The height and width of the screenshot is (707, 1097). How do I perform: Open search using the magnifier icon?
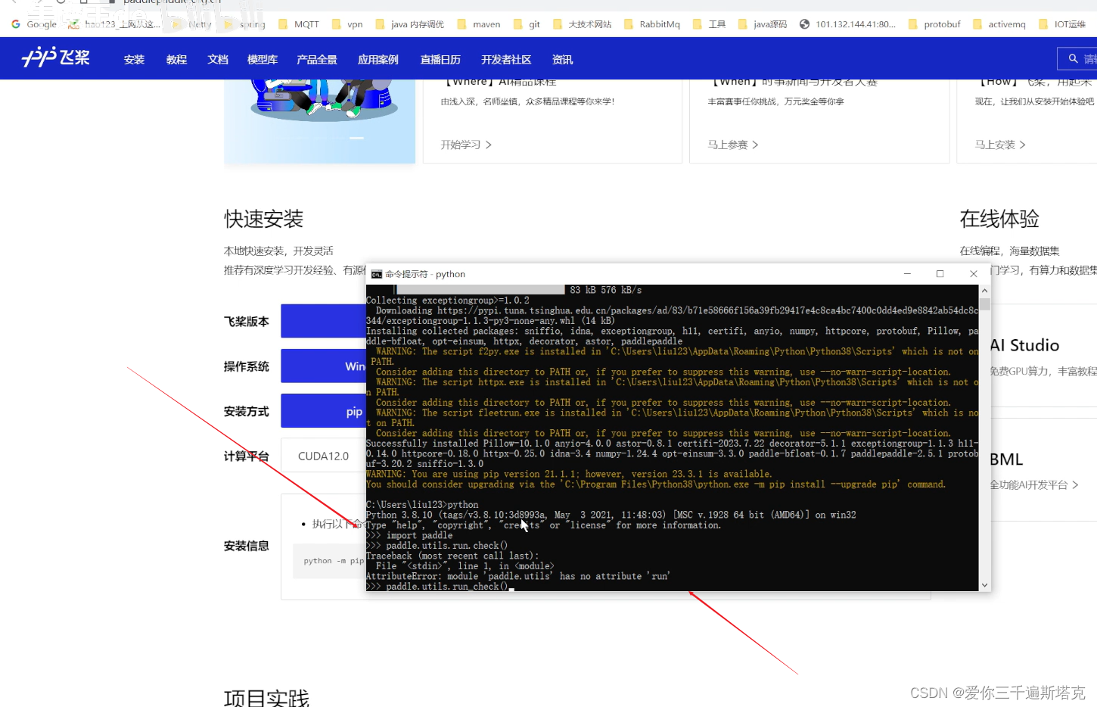[1073, 58]
